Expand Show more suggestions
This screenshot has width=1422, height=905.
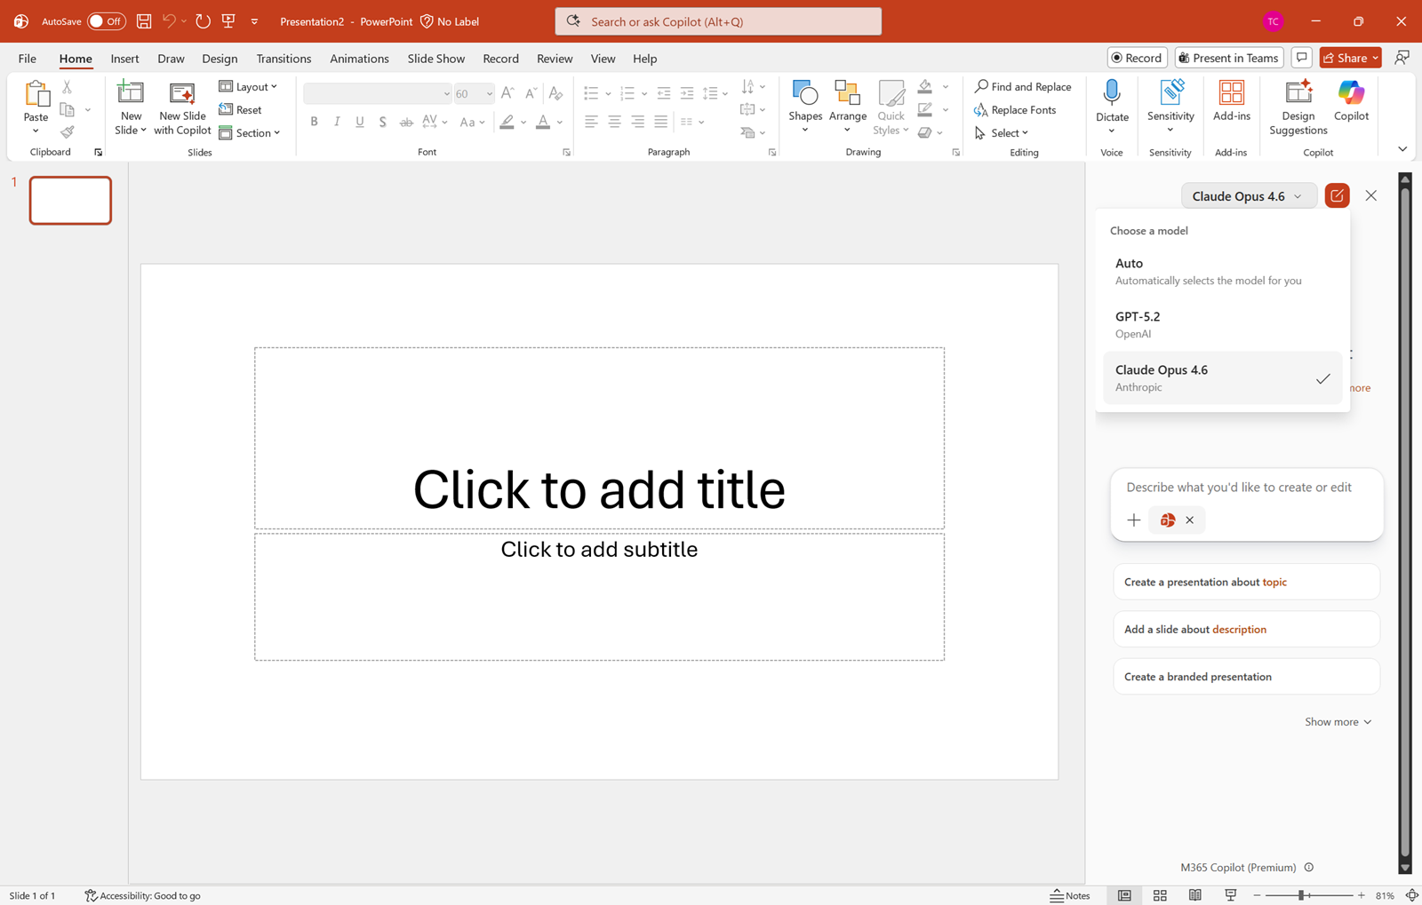[x=1338, y=721]
